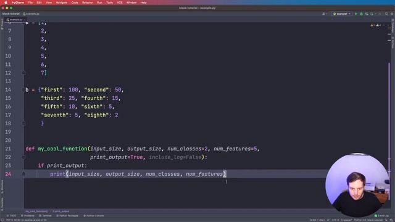Click the warnings indicator in editor corner
395x222 pixels.
(x=376, y=25)
